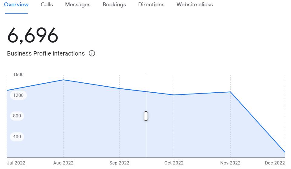The height and width of the screenshot is (169, 291).
Task: Click the 800 y-axis label pill
Action: 17,116
